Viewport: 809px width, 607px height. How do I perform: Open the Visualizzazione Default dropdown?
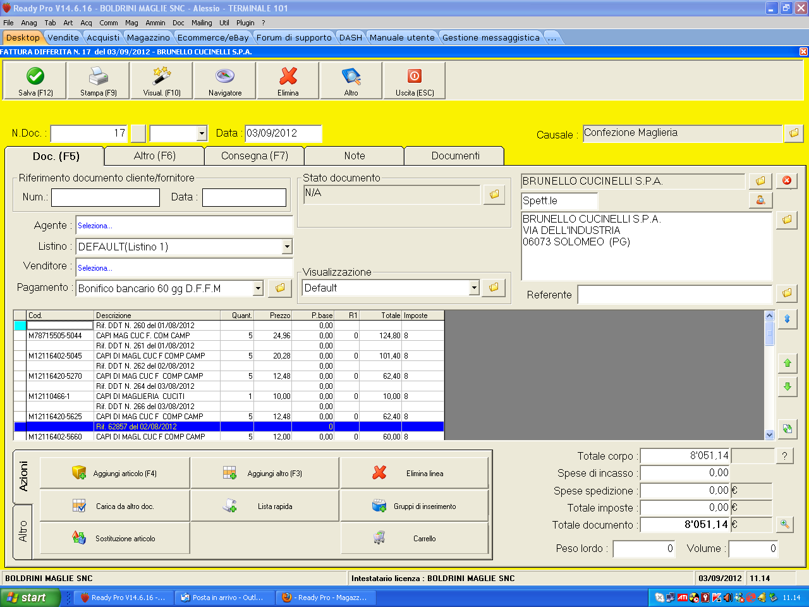point(474,288)
